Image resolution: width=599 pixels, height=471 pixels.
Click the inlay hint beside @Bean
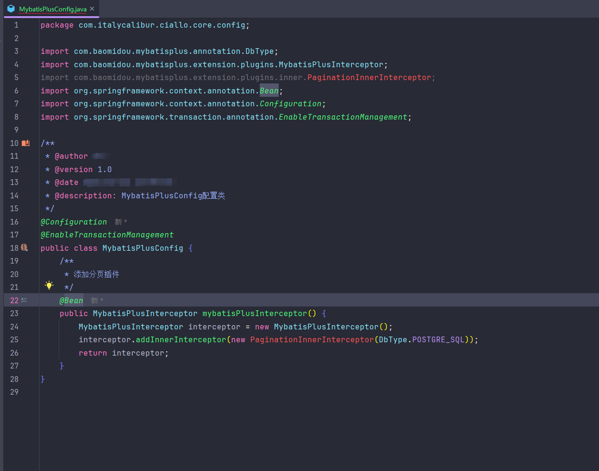click(97, 301)
